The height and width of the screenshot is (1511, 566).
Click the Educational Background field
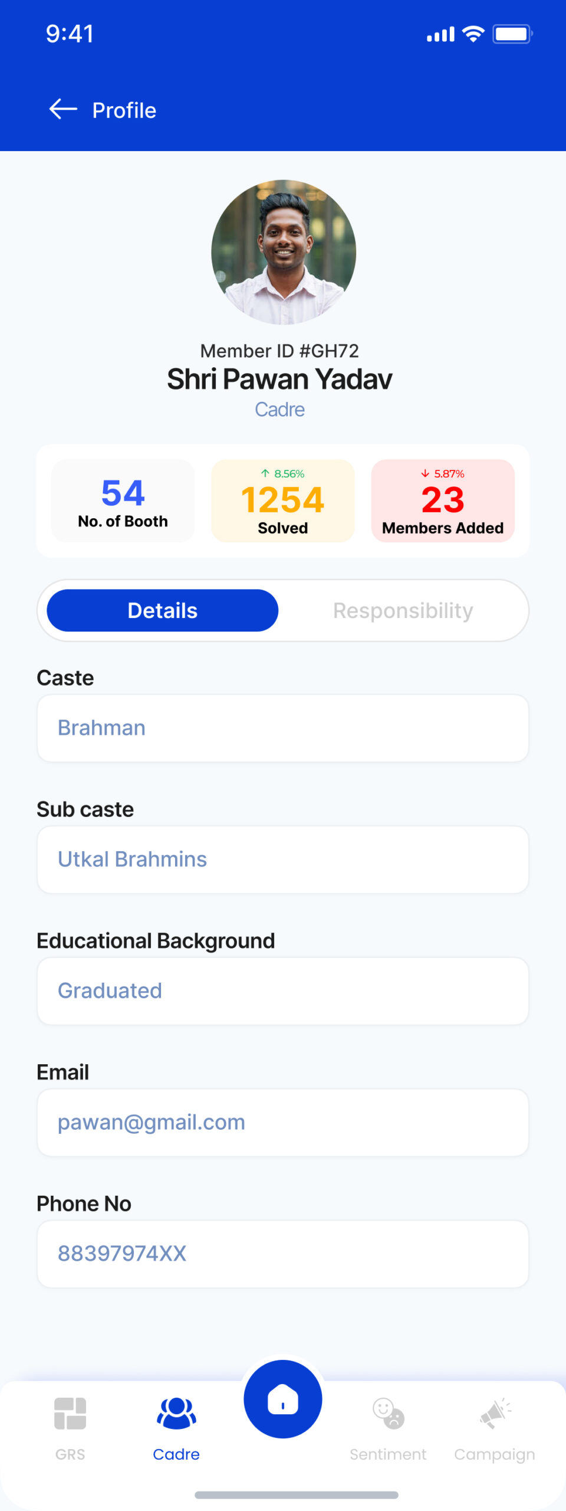click(x=283, y=991)
